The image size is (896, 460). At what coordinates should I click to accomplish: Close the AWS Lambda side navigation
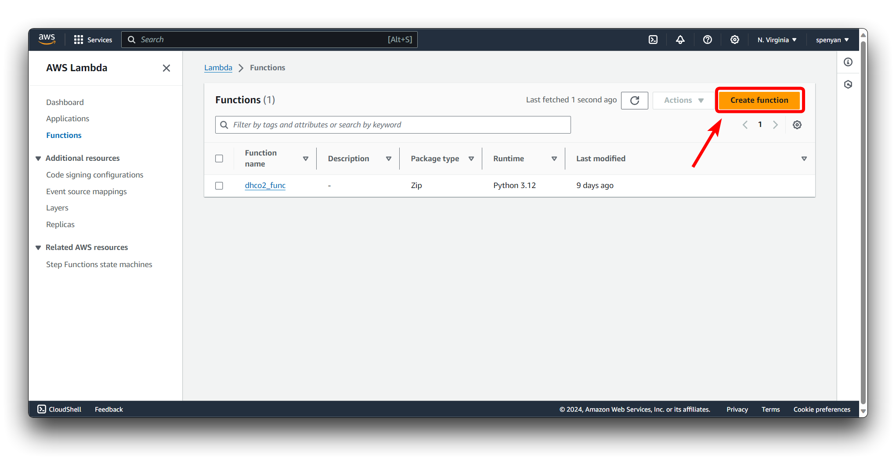click(x=166, y=68)
